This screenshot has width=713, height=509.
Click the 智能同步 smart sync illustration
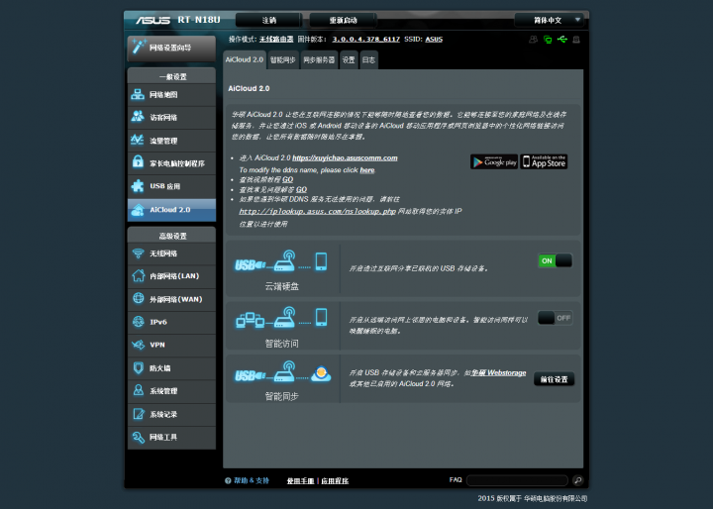pyautogui.click(x=282, y=372)
